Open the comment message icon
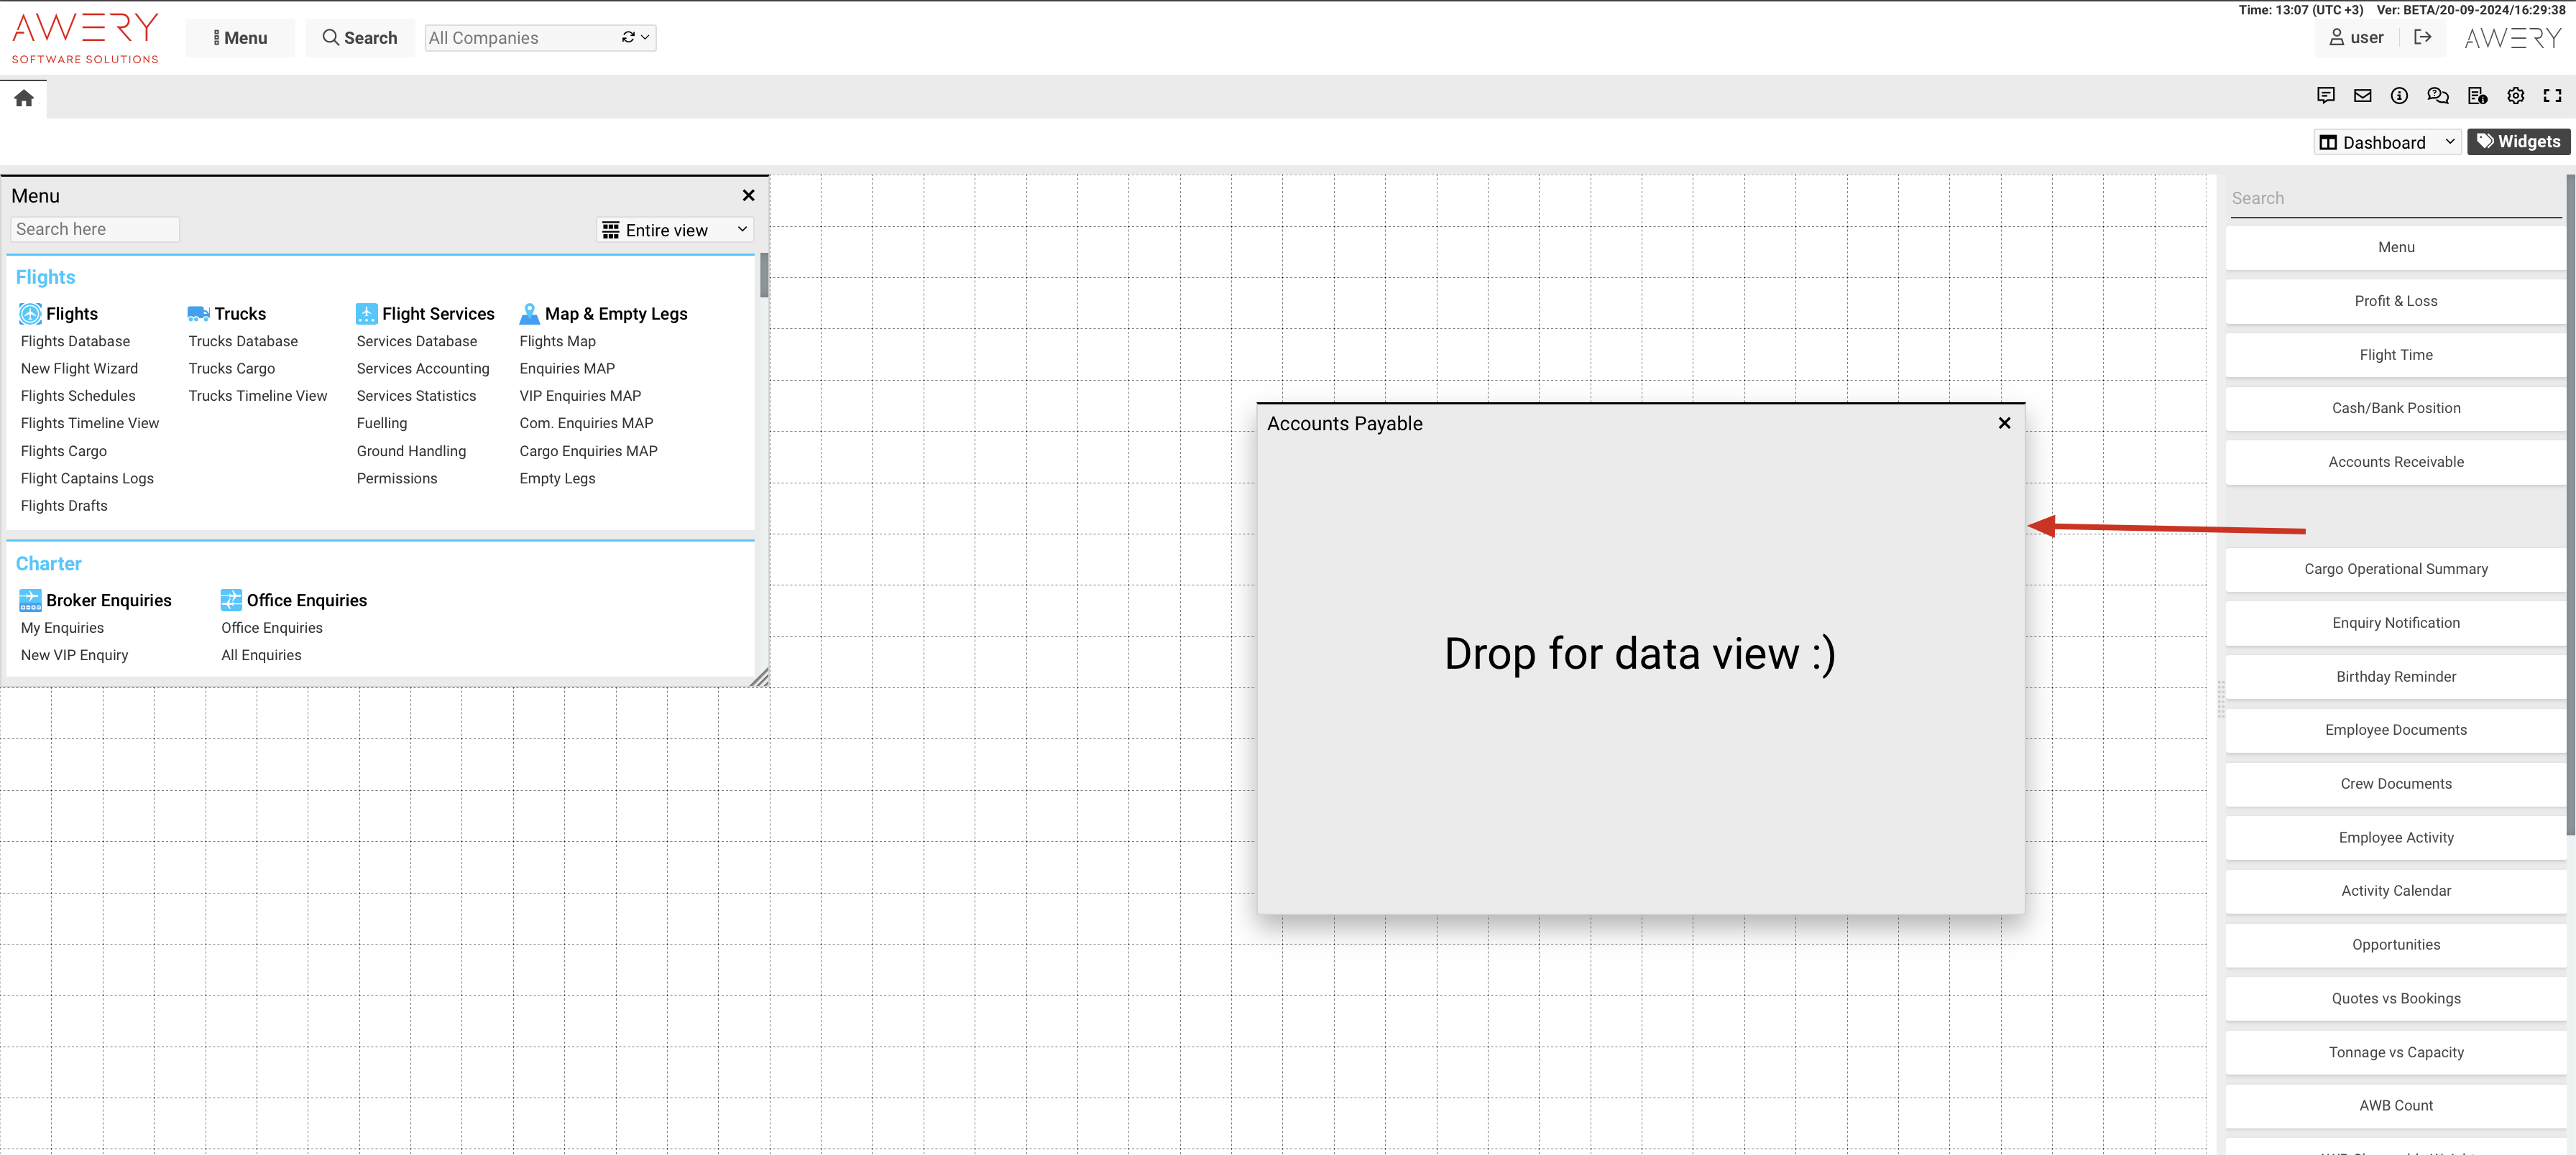Screen dimensions: 2576x1155 (x=2325, y=96)
